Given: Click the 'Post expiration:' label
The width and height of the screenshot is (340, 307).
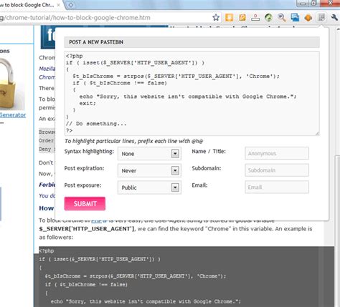Looking at the screenshot, I should (84, 168).
